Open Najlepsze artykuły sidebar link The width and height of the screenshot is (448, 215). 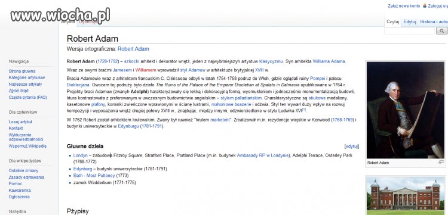25,84
